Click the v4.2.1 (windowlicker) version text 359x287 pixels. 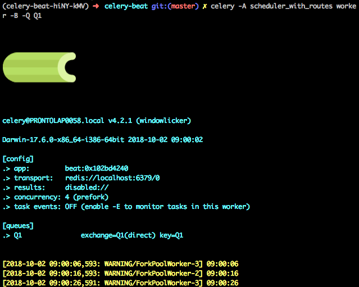tap(149, 121)
